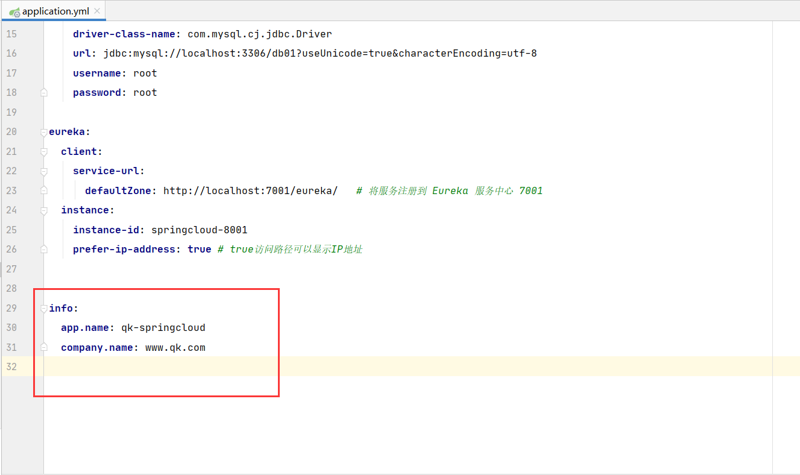The height and width of the screenshot is (475, 800).
Task: Place cursor on empty line 32
Action: (422, 366)
